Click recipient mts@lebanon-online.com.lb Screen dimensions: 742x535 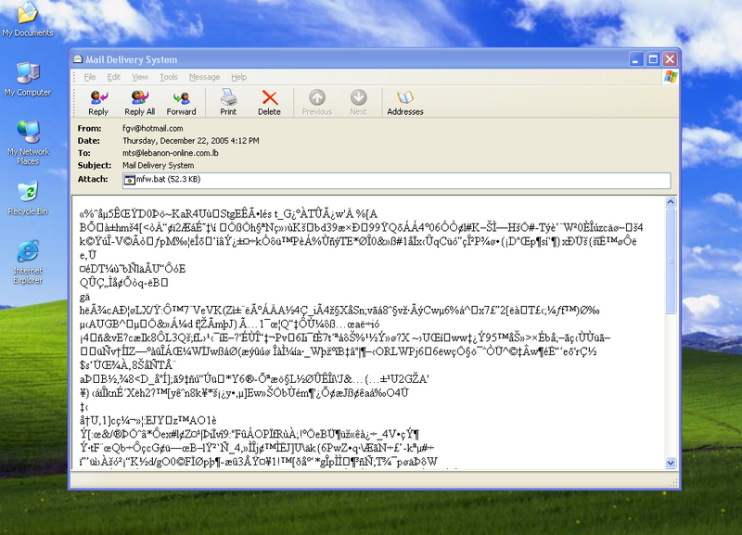[x=171, y=153]
